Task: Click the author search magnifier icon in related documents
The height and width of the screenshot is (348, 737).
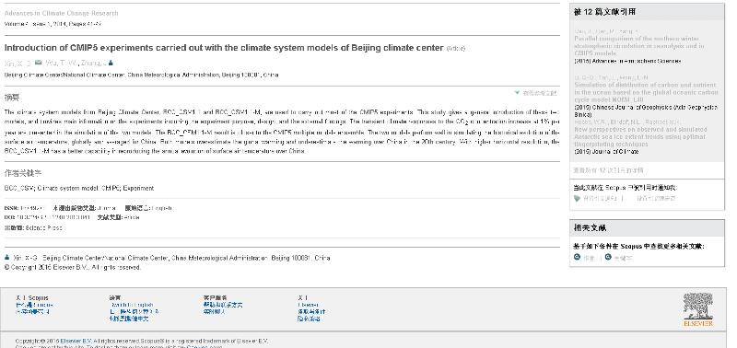Action: [x=578, y=258]
